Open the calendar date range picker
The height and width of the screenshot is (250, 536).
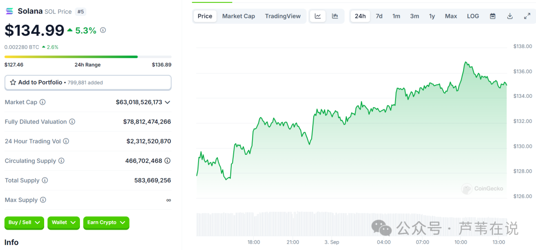pyautogui.click(x=493, y=16)
